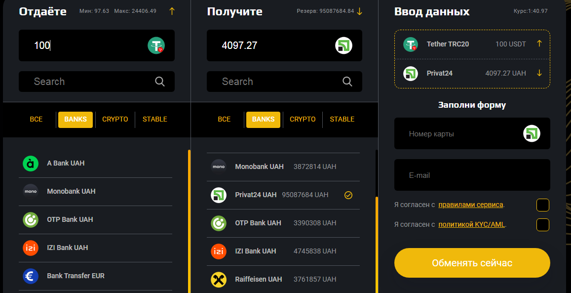Focus the Search field under Получите

click(x=284, y=81)
